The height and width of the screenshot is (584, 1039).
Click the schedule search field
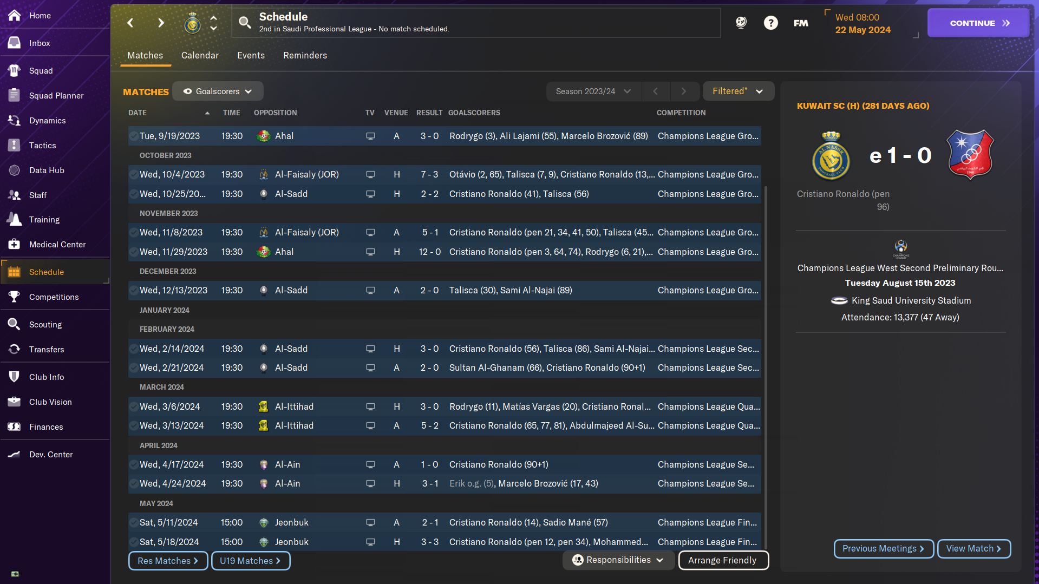(x=476, y=23)
